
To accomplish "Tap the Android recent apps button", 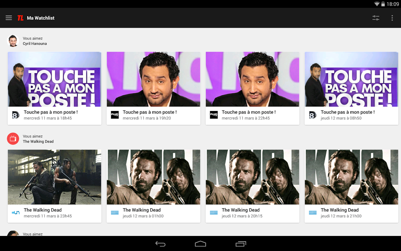I will point(241,244).
